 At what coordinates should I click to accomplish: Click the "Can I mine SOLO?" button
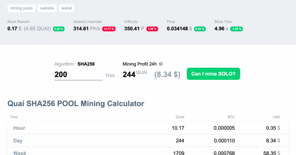(x=213, y=74)
